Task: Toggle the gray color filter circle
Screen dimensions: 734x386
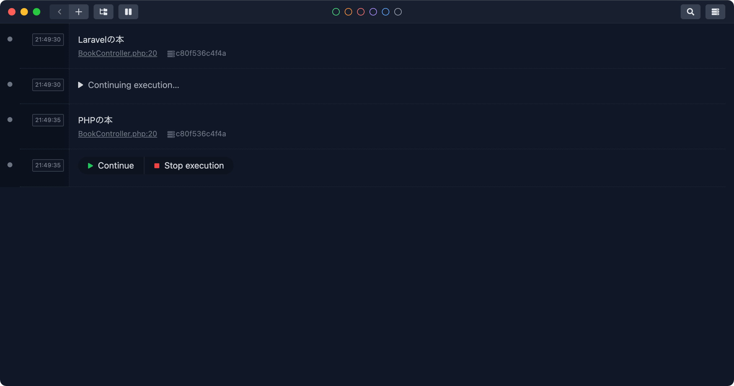Action: point(398,12)
